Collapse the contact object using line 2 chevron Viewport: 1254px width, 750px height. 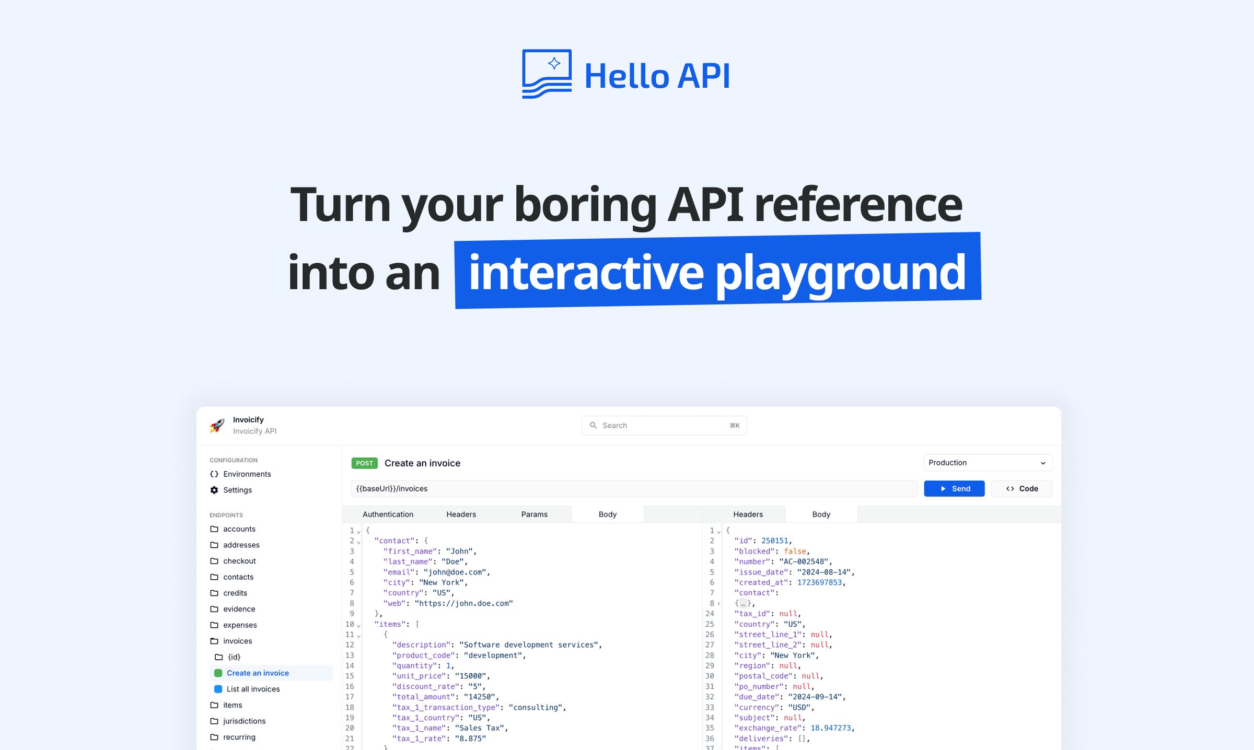tap(358, 542)
